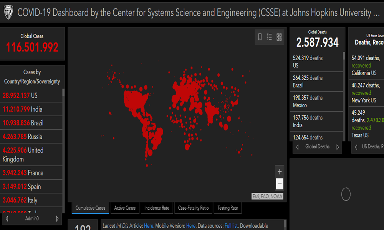The height and width of the screenshot is (230, 384).
Task: Zoom out on the map with minus button
Action: [280, 184]
